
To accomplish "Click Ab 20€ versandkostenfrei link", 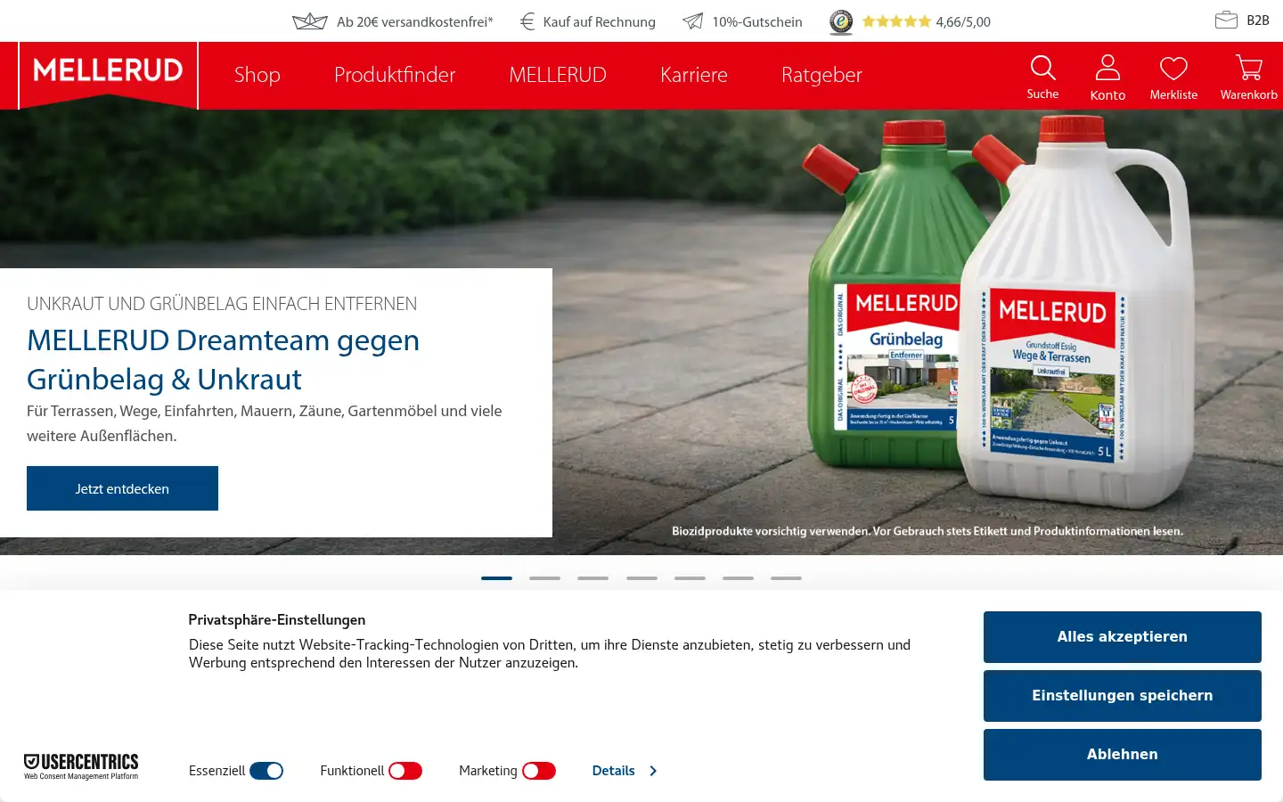I will (415, 22).
